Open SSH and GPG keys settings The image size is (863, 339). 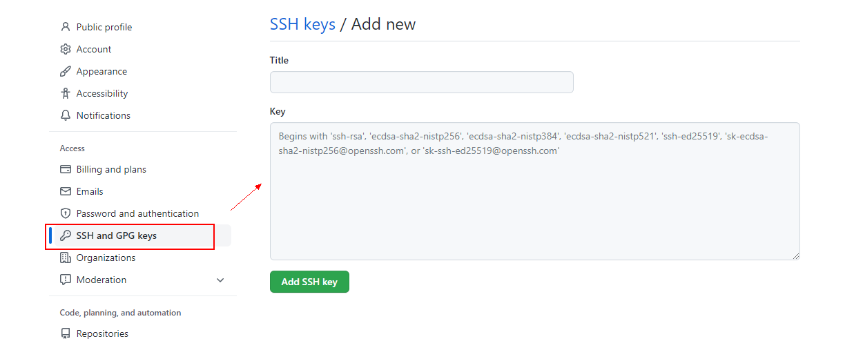117,235
